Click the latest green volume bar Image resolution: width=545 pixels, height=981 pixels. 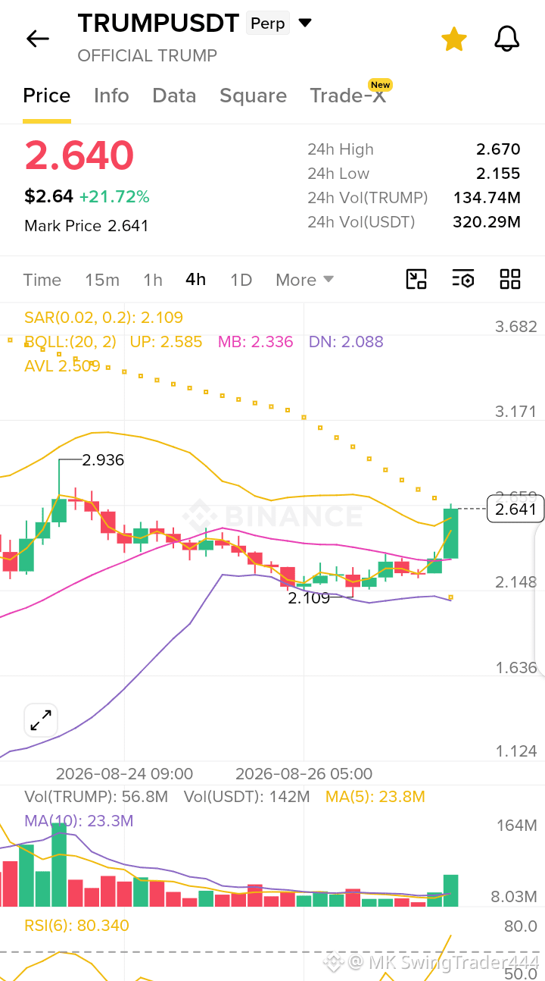click(x=450, y=891)
